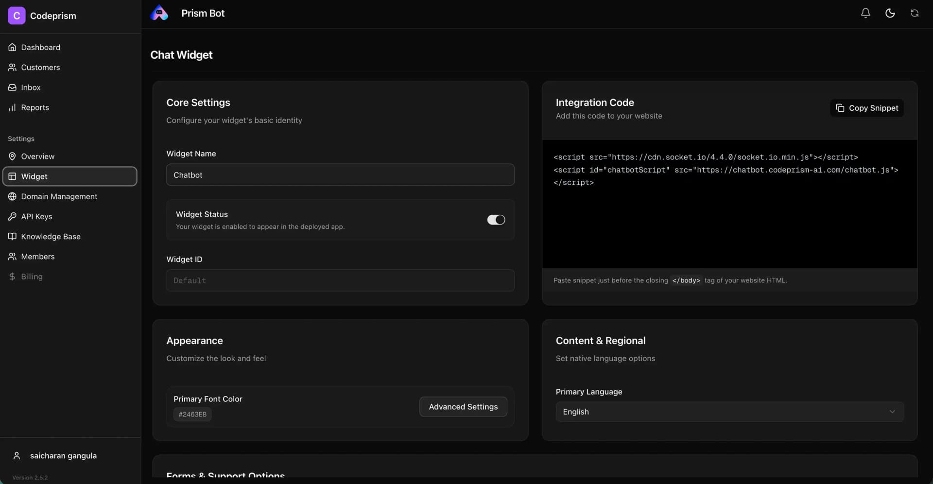Click the Prism Bot logo icon
The image size is (933, 484).
click(x=160, y=13)
